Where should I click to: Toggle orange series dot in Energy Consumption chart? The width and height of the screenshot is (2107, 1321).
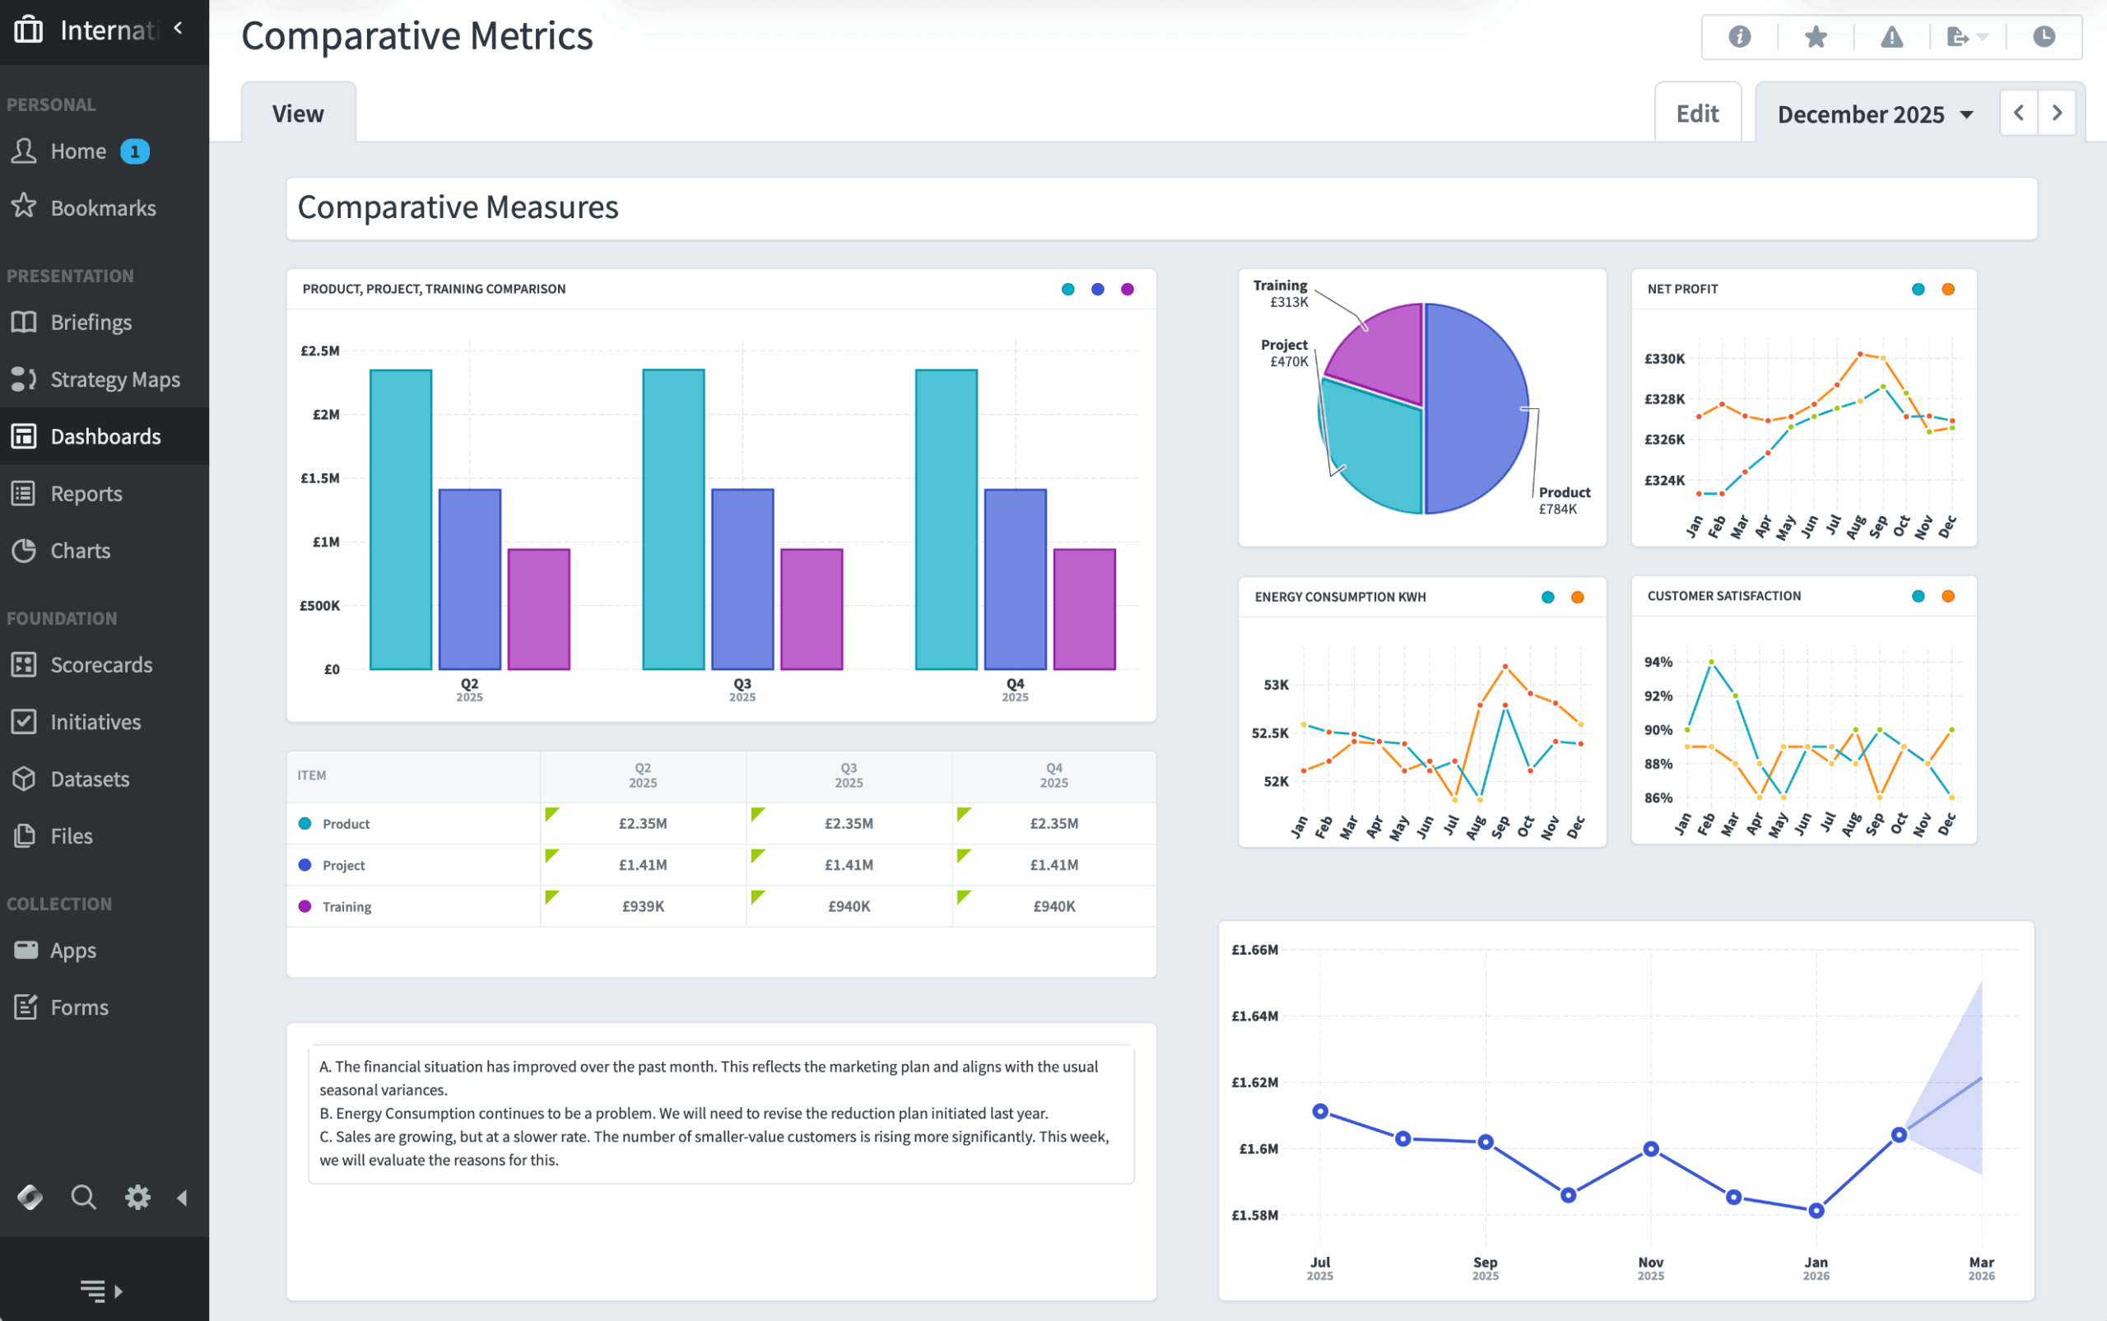[x=1578, y=598]
